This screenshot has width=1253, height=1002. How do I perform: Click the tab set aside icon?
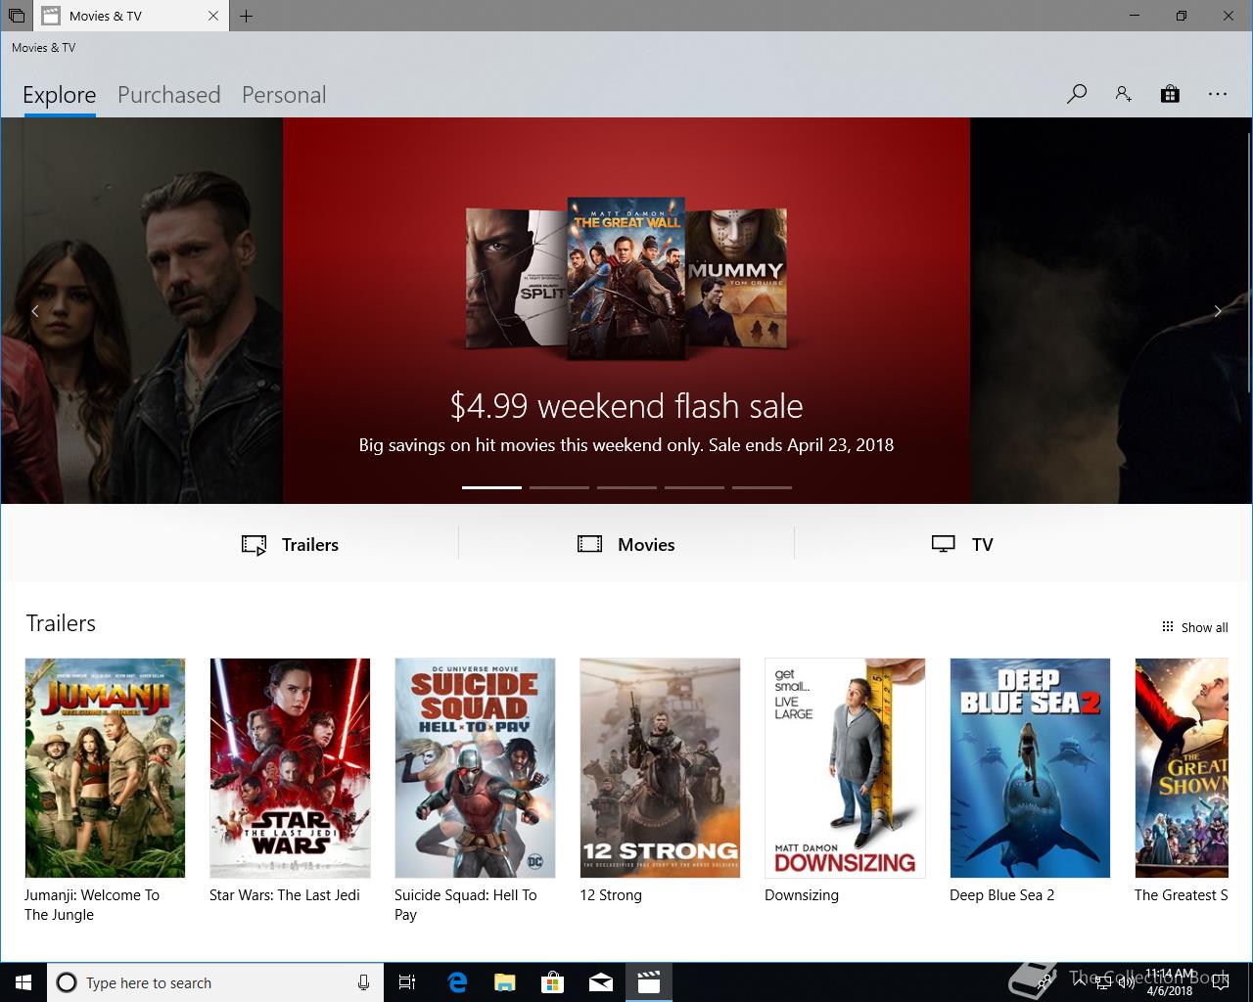tap(16, 16)
